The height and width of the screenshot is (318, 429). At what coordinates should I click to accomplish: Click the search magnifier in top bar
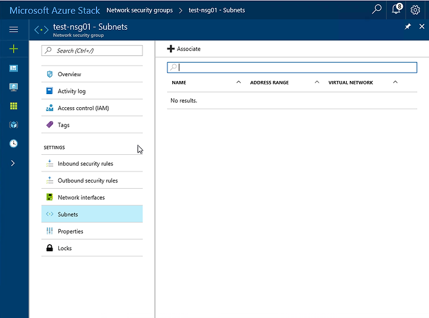click(377, 10)
